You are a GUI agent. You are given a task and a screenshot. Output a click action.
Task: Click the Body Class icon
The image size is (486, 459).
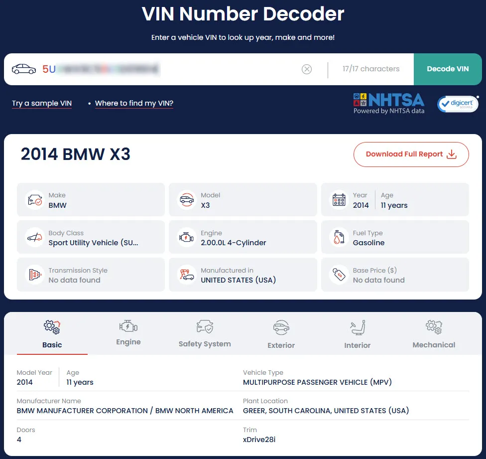(x=35, y=238)
